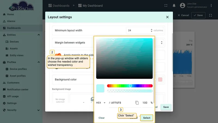Click the Security shield icon
The width and height of the screenshot is (218, 123).
pos(4,110)
